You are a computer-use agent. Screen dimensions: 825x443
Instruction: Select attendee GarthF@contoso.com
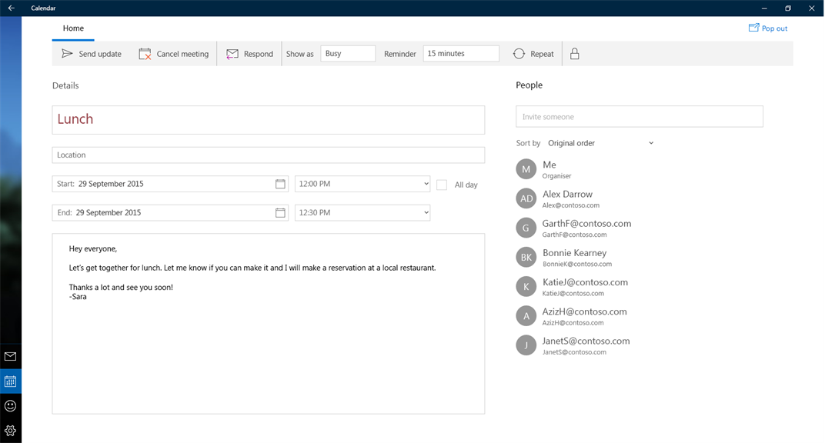pos(586,223)
